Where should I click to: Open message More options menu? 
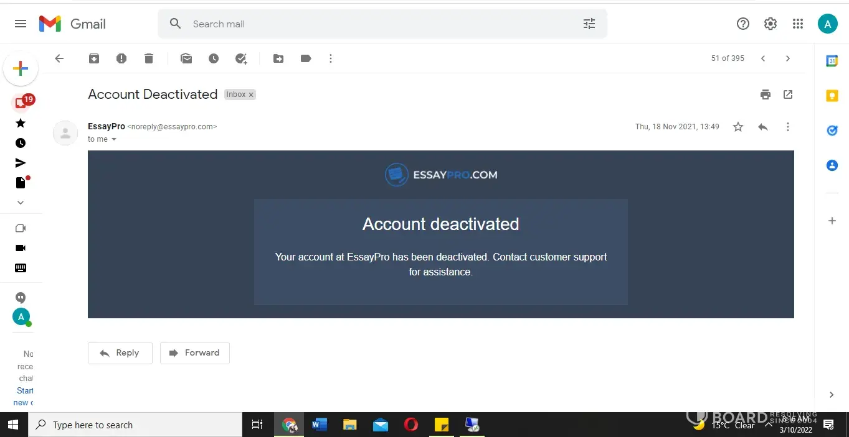click(x=788, y=127)
